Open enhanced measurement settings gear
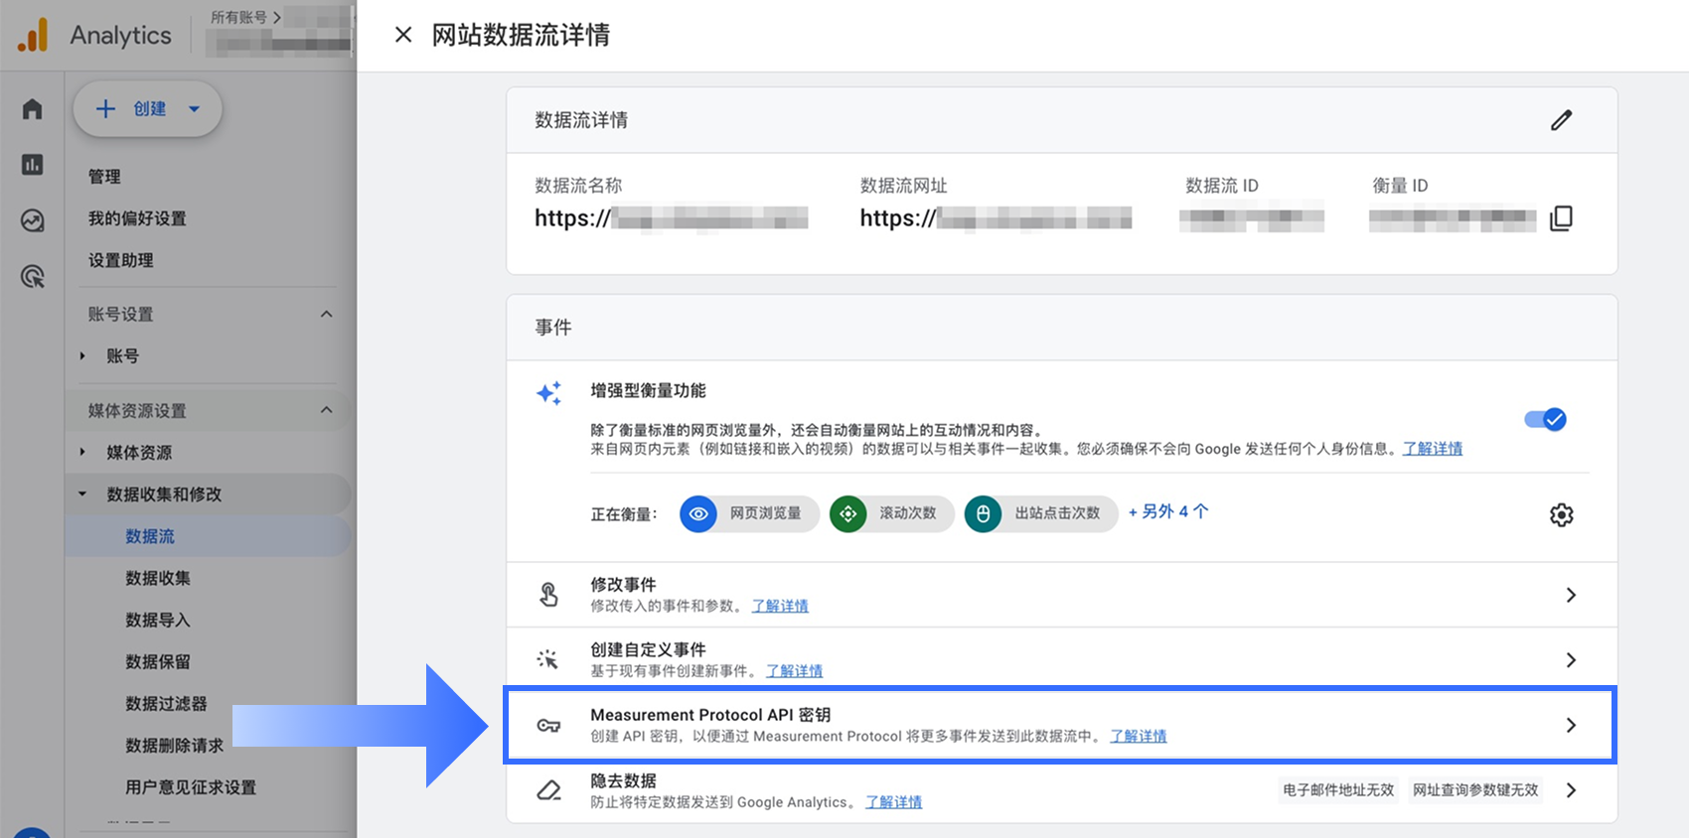The height and width of the screenshot is (838, 1689). point(1562,514)
